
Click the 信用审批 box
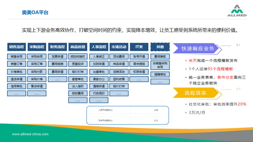(17, 86)
